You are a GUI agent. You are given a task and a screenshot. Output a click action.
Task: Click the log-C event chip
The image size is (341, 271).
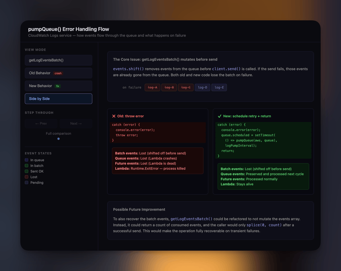(186, 87)
